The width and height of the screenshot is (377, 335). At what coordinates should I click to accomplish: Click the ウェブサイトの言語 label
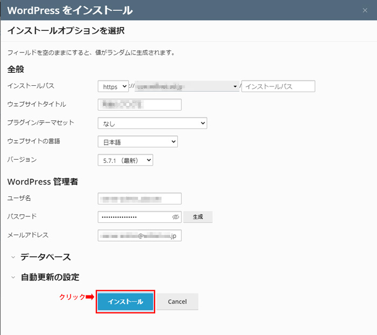33,141
